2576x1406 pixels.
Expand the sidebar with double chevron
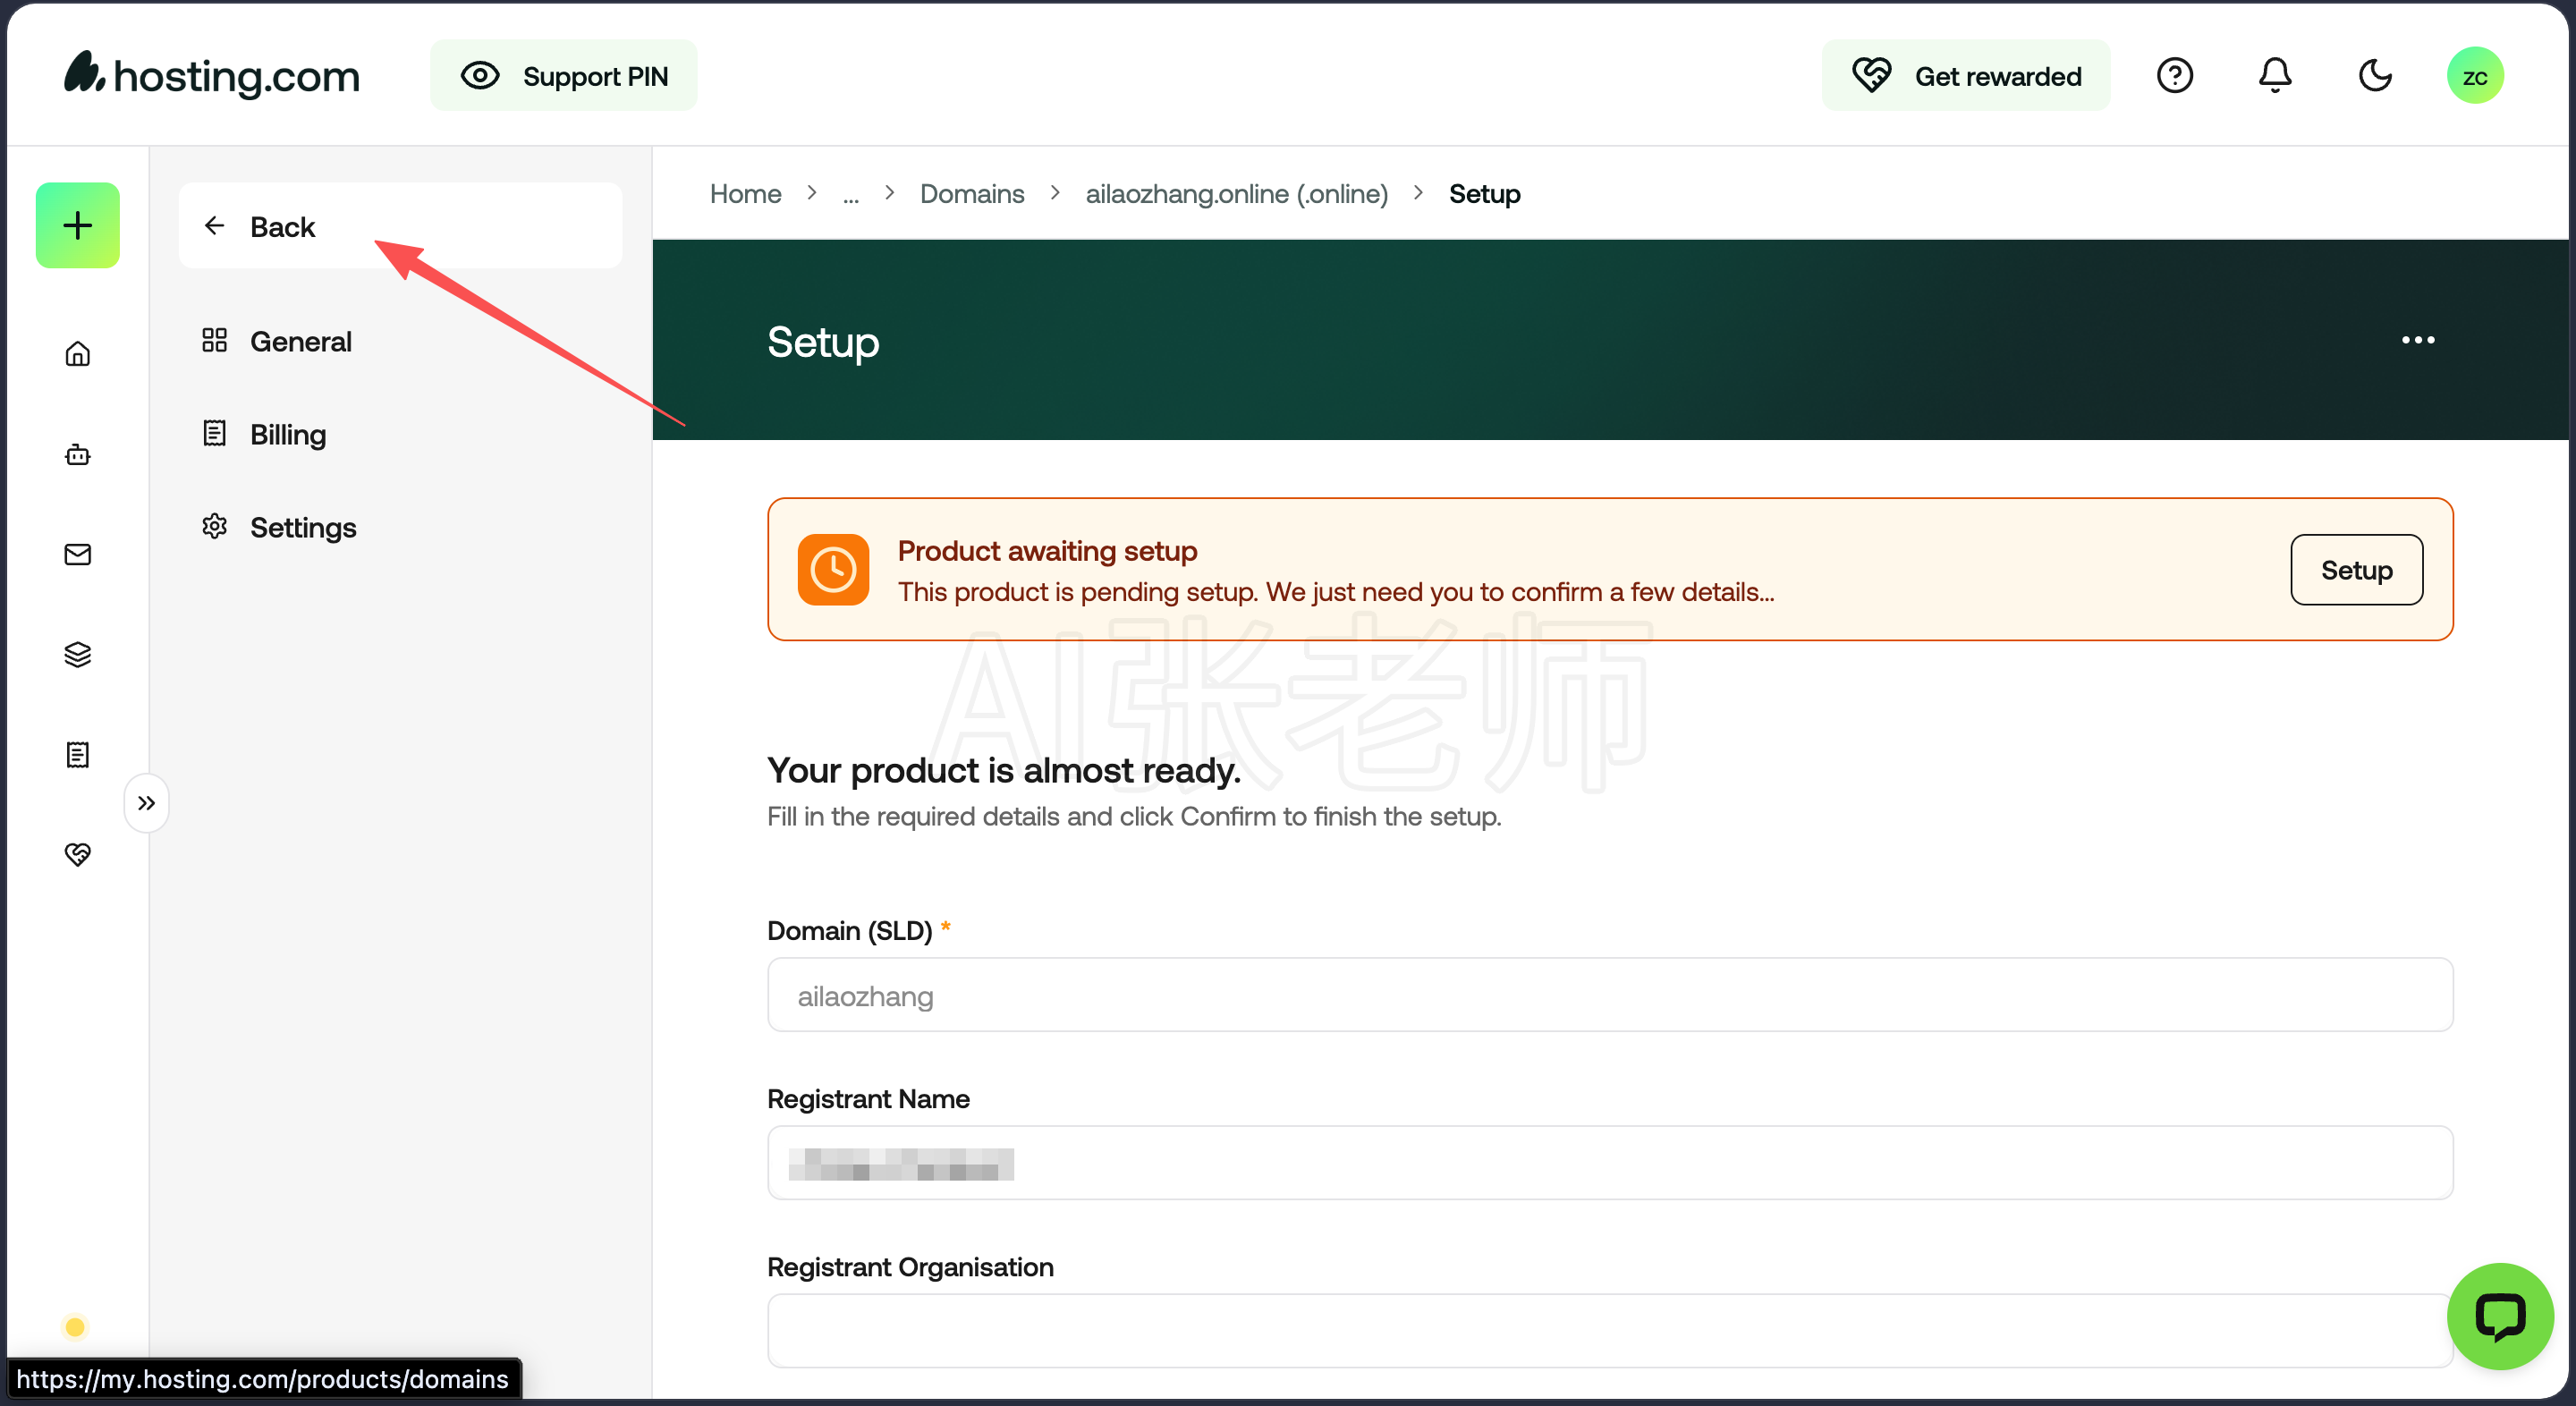click(x=147, y=803)
